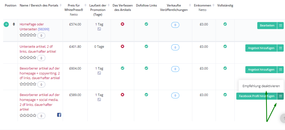Click red cross in Unterseite artikel row
Screen dimensions: 285x130
point(123,46)
